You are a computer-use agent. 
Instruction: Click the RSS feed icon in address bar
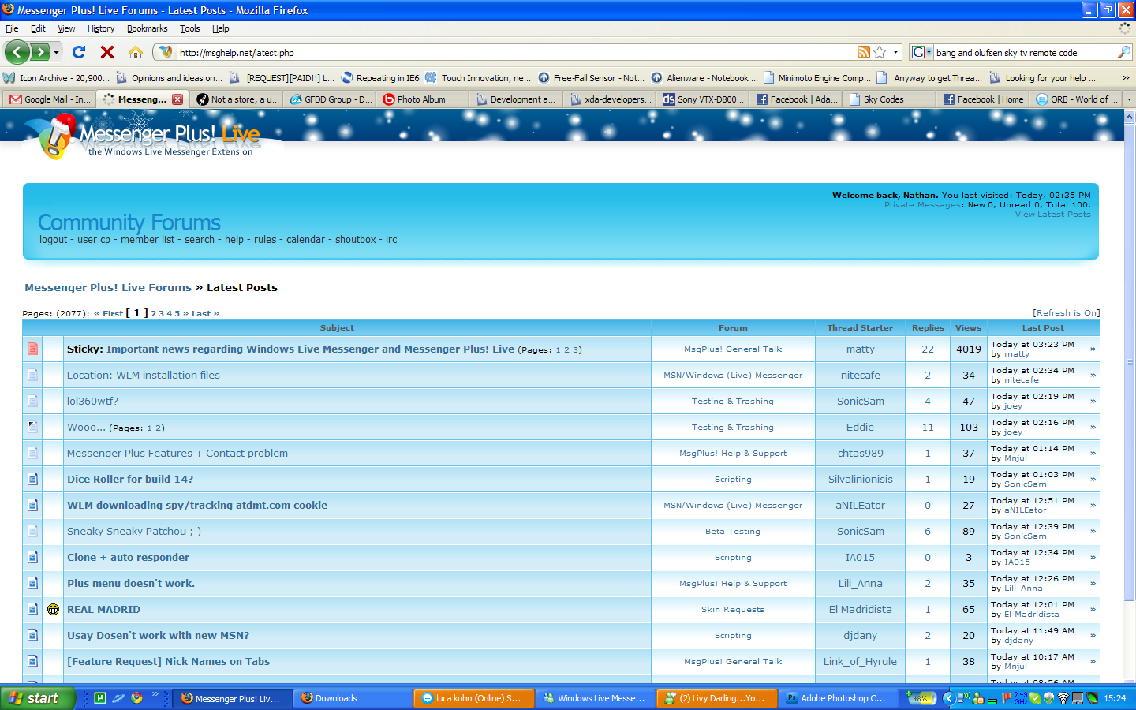point(864,52)
